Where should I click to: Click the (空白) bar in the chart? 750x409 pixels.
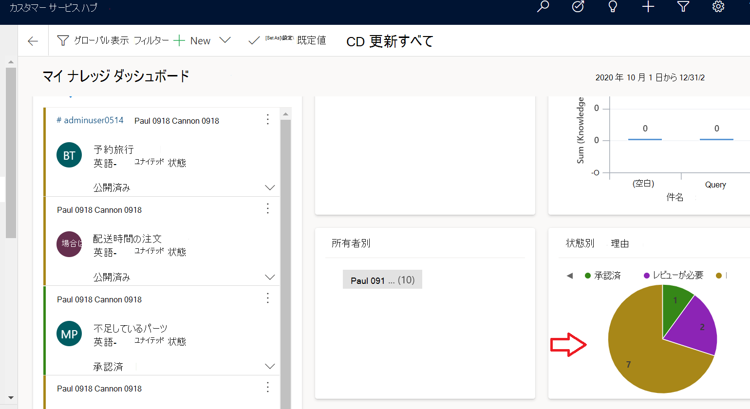coord(645,139)
